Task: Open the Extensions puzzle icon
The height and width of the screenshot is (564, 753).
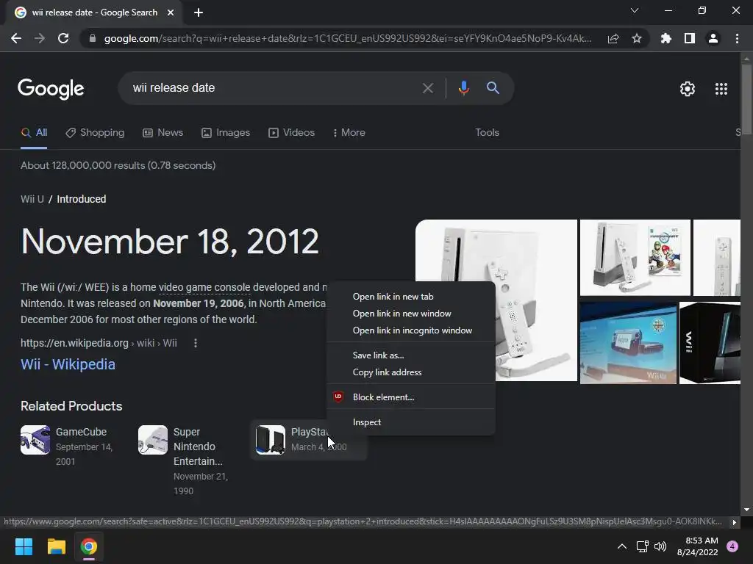Action: 666,38
